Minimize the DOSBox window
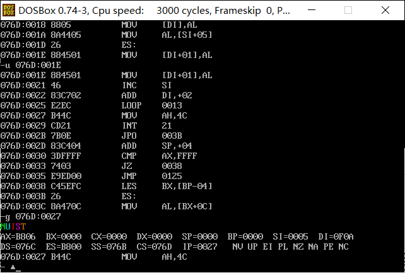Image resolution: width=405 pixels, height=273 pixels. coord(312,10)
